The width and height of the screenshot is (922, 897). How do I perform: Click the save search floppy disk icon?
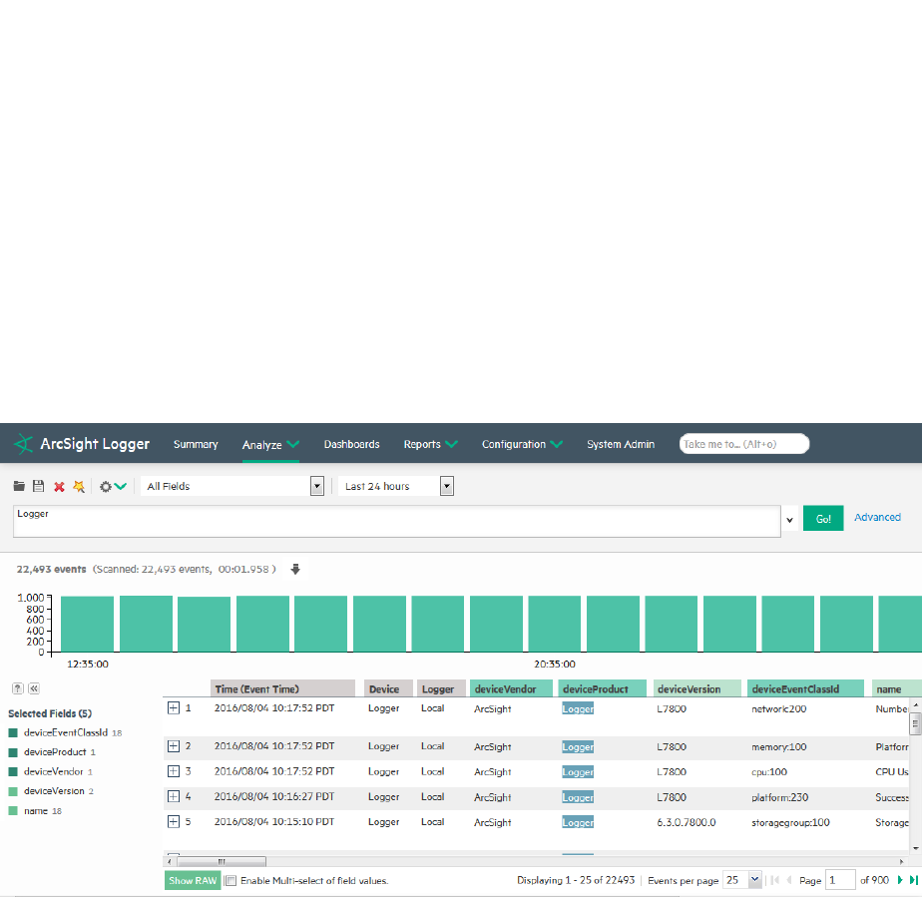pyautogui.click(x=39, y=486)
